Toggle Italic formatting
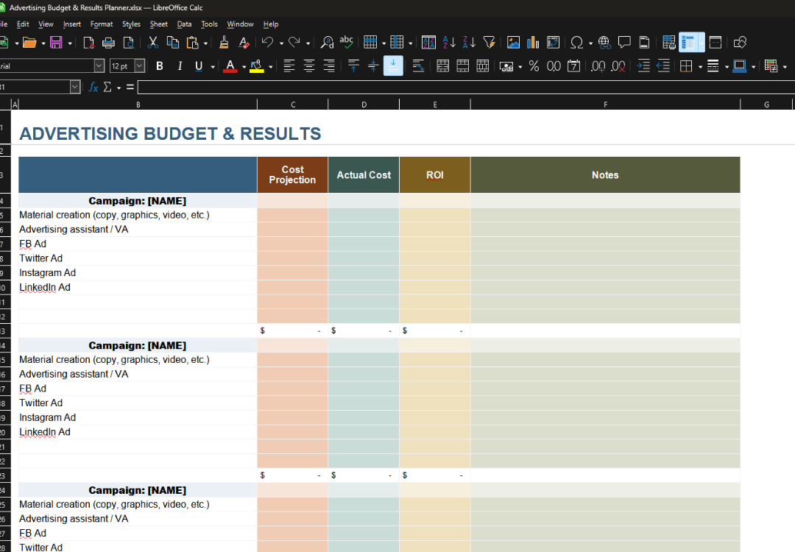This screenshot has width=795, height=552. coord(180,66)
